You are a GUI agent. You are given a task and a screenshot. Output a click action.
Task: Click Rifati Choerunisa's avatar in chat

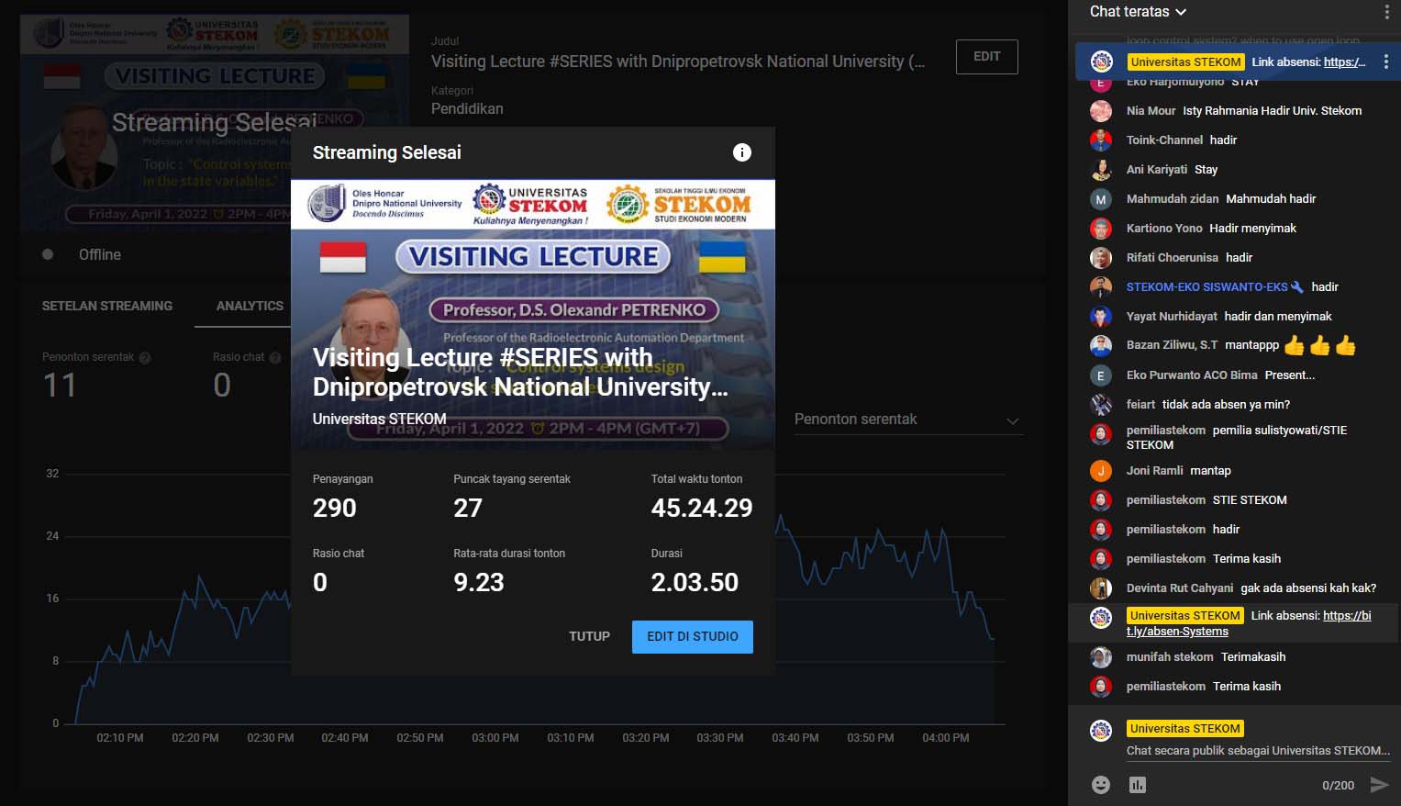click(x=1101, y=258)
